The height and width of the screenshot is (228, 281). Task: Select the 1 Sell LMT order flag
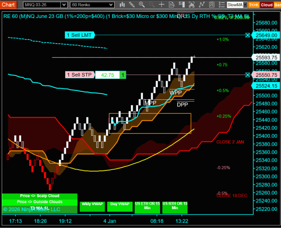(x=80, y=35)
